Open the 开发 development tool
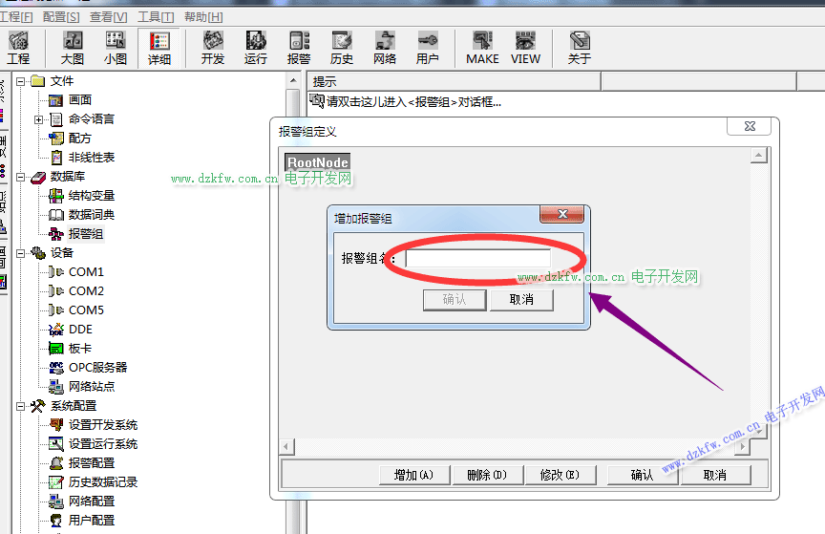The image size is (825, 534). (x=213, y=48)
